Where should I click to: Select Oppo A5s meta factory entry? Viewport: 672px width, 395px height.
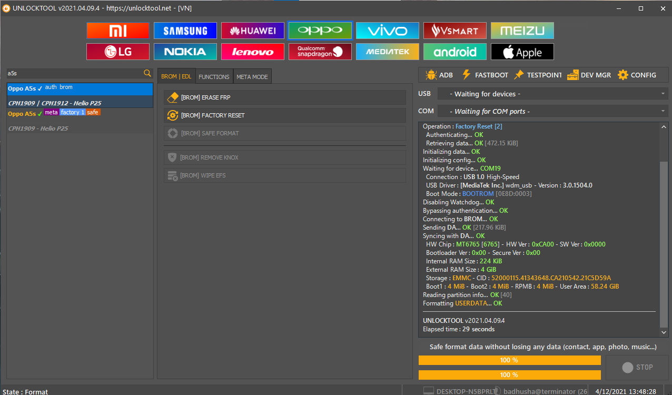point(80,121)
